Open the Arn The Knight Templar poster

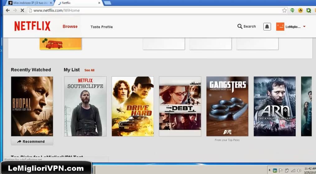point(275,106)
